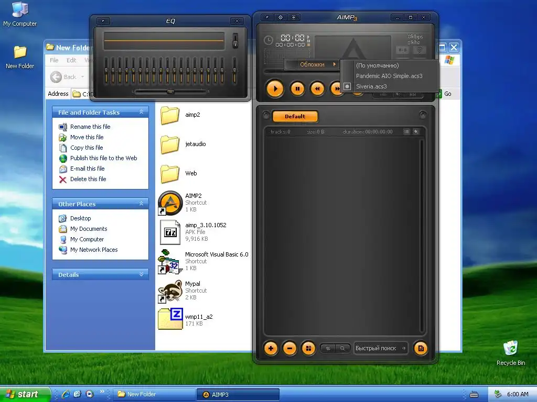This screenshot has width=537, height=402.
Task: Expand the Details panel
Action: click(x=141, y=274)
